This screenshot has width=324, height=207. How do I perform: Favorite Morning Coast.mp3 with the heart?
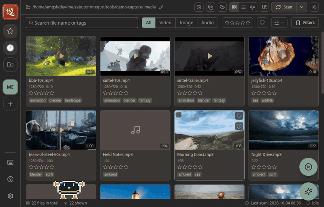[239, 116]
